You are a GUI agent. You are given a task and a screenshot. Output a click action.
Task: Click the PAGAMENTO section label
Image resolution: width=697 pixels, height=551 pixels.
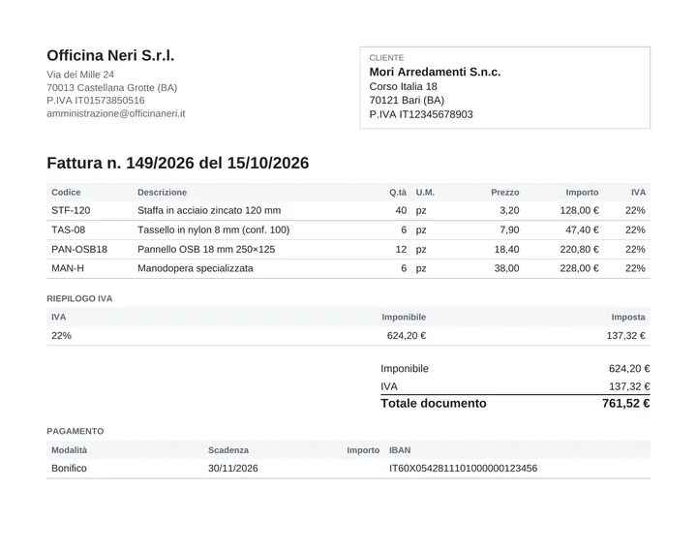(x=76, y=431)
